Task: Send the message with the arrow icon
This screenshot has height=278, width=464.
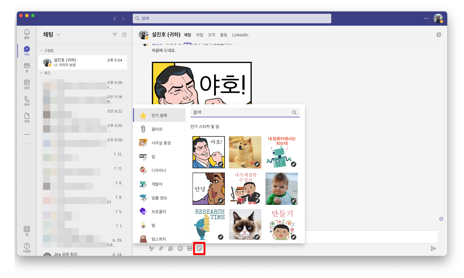Action: 433,248
